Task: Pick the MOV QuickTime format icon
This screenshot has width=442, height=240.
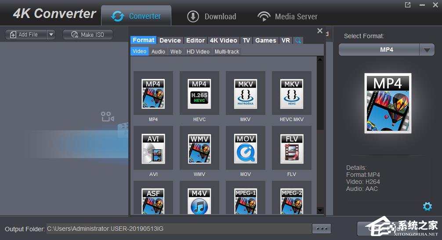Action: pyautogui.click(x=245, y=149)
